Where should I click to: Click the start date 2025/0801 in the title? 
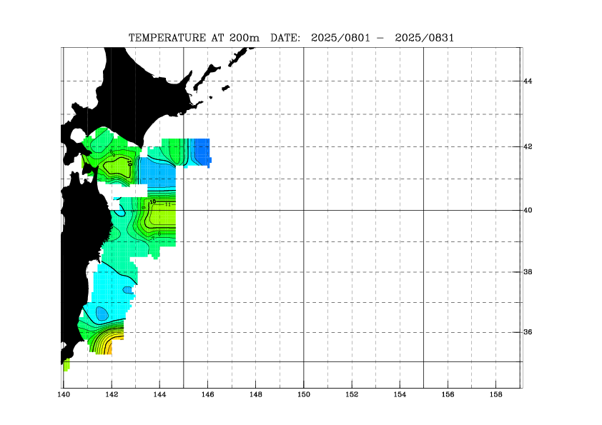coord(340,37)
